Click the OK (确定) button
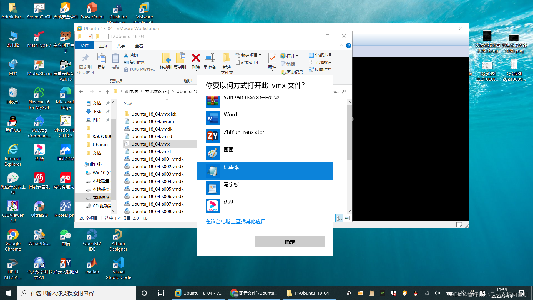This screenshot has height=300, width=533. tap(290, 242)
